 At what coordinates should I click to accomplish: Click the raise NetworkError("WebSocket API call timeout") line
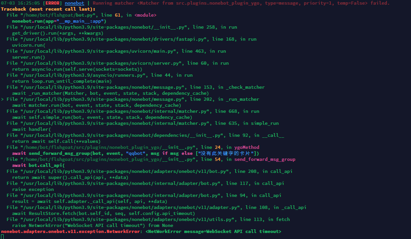93,226
